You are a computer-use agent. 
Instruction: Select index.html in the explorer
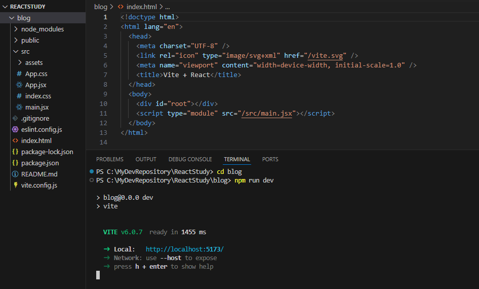(x=36, y=140)
